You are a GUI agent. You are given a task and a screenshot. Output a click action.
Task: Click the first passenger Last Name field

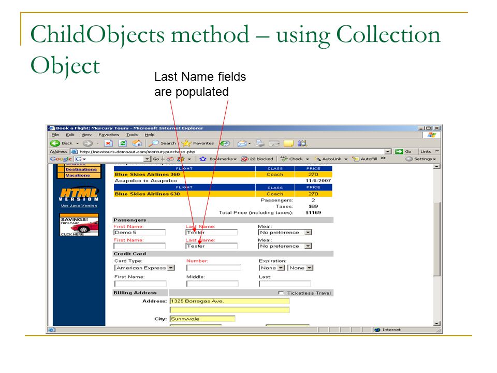click(211, 233)
